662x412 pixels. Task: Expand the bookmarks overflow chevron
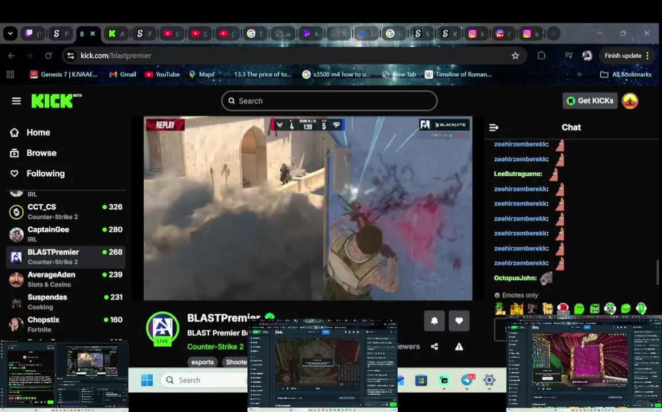579,74
